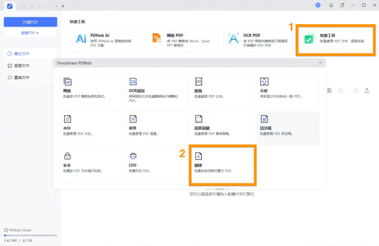Open the 轉換 PDF quick tool
This screenshot has height=246, width=379.
[x=182, y=40]
